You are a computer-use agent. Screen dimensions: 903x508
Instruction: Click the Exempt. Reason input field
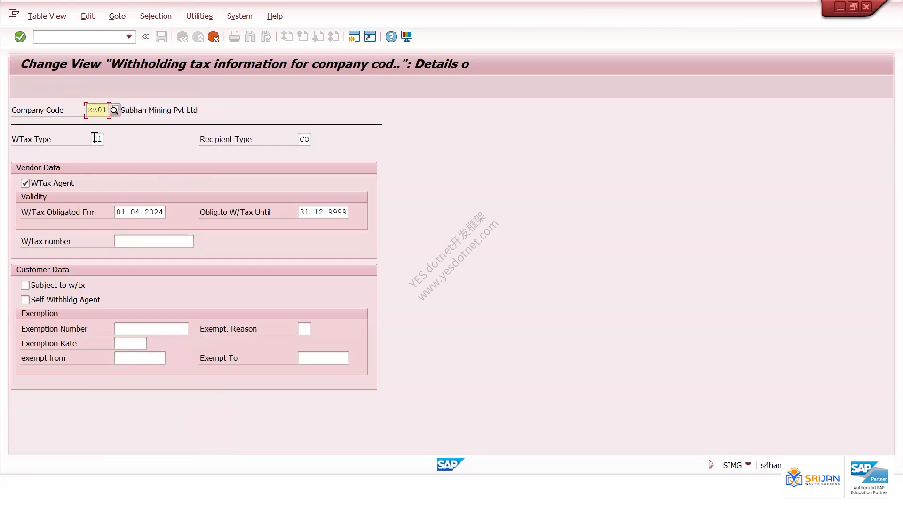coord(304,329)
